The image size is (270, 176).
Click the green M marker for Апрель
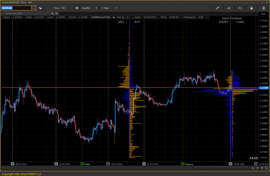tap(183, 164)
